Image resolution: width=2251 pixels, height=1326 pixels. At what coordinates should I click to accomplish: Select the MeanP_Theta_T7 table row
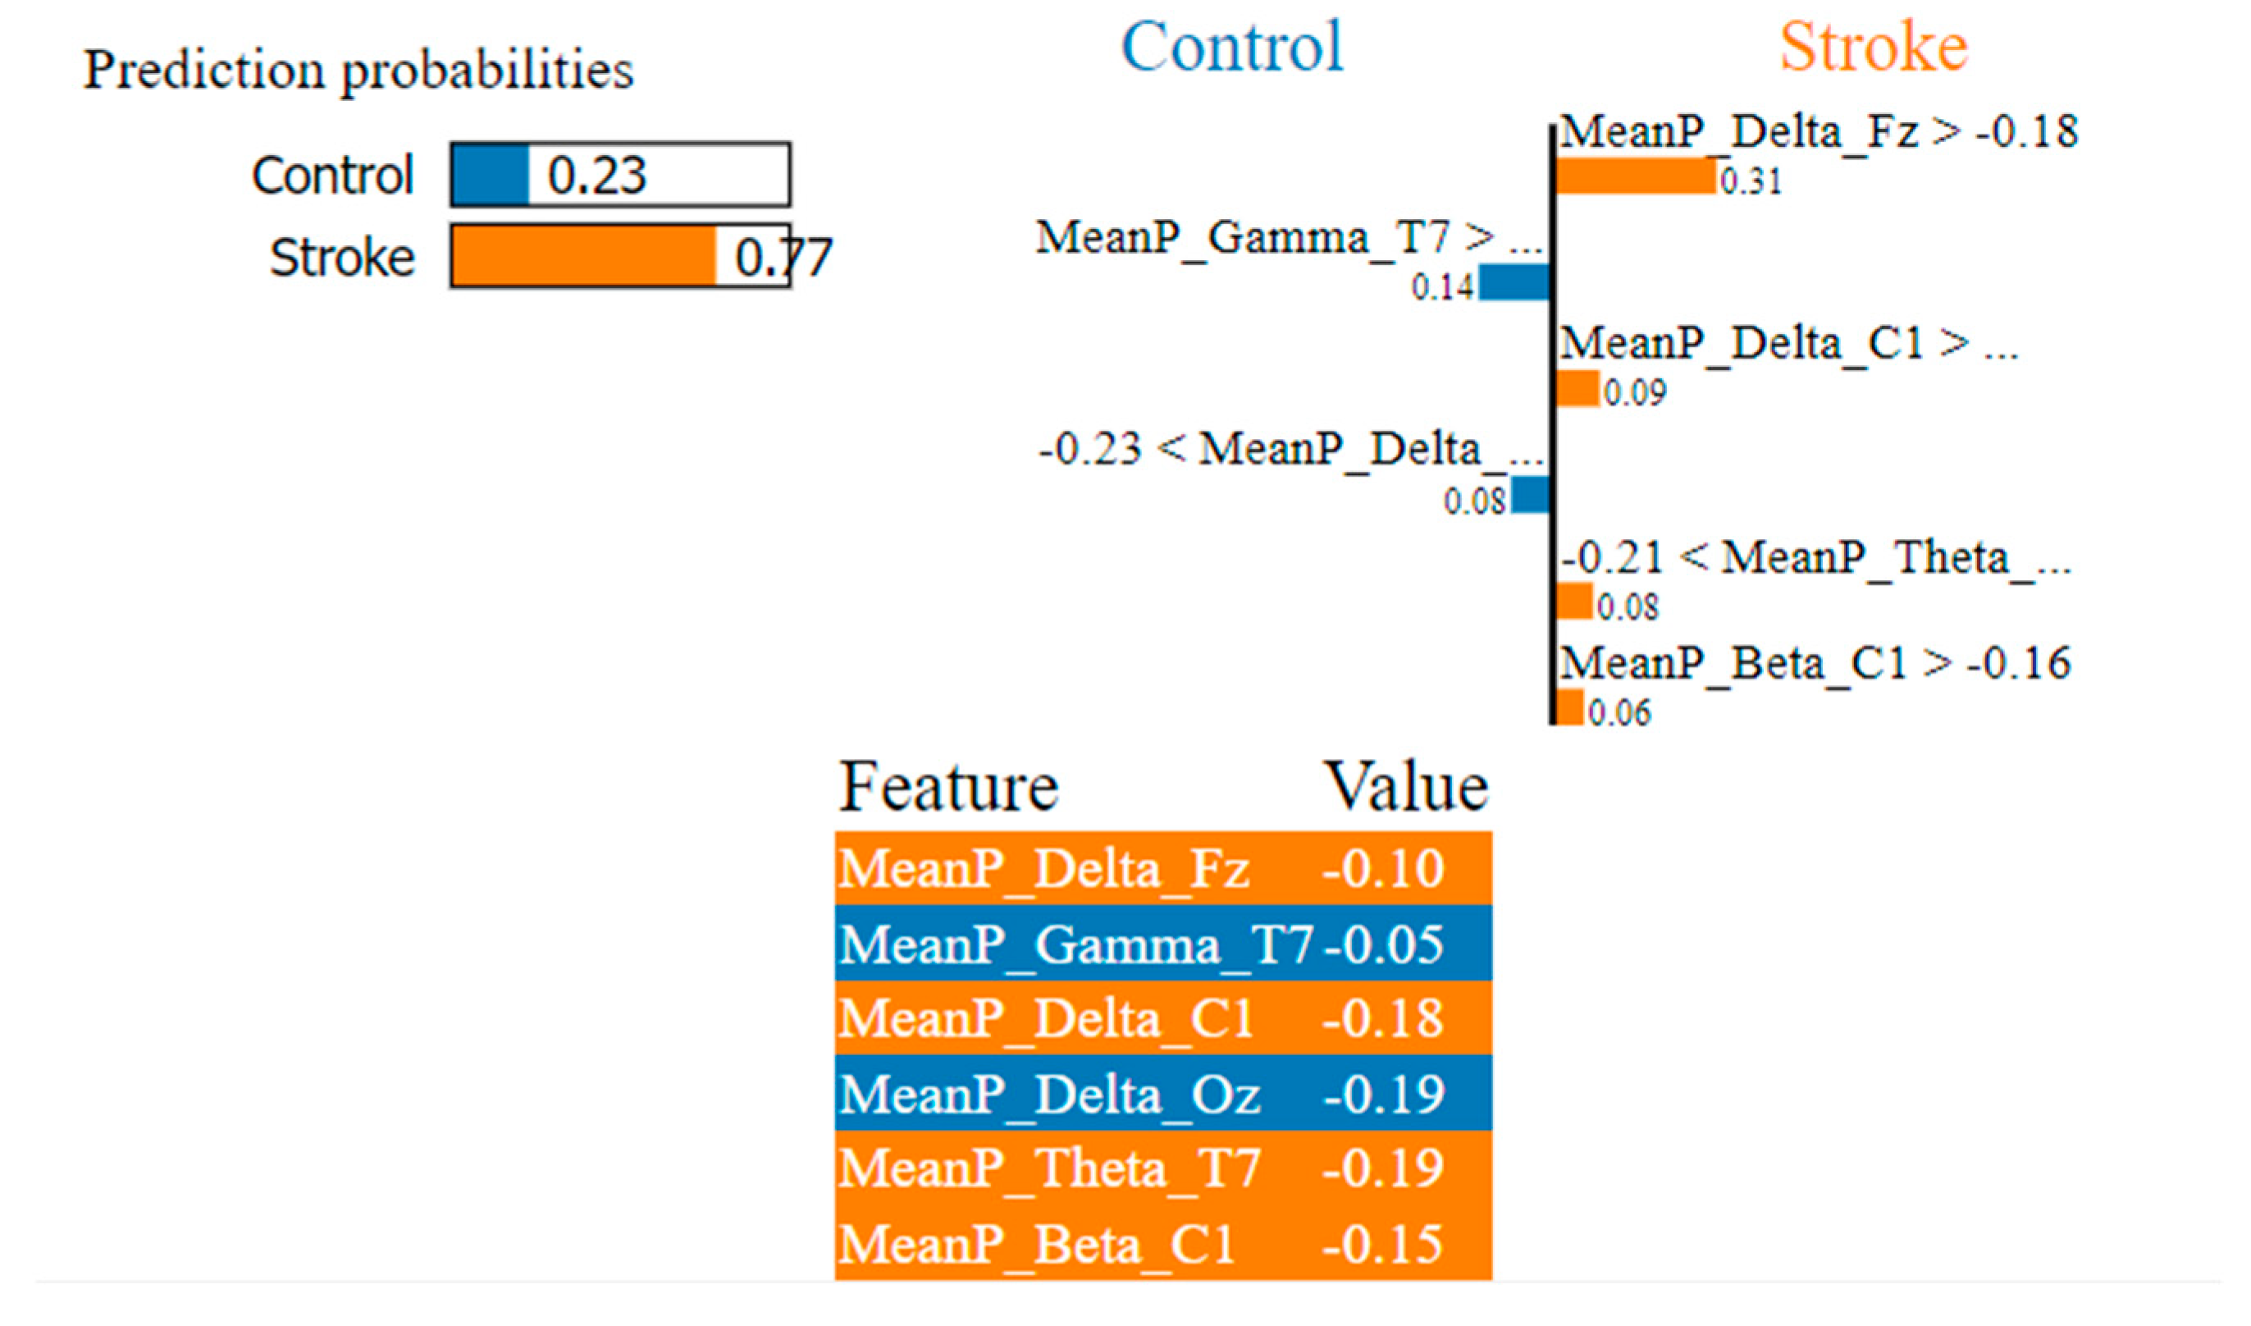1163,1168
